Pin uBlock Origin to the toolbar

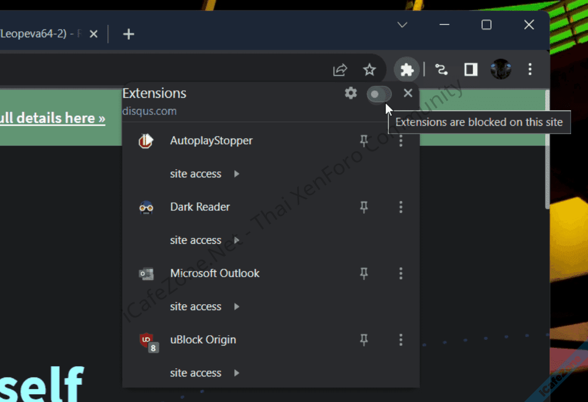coord(364,340)
